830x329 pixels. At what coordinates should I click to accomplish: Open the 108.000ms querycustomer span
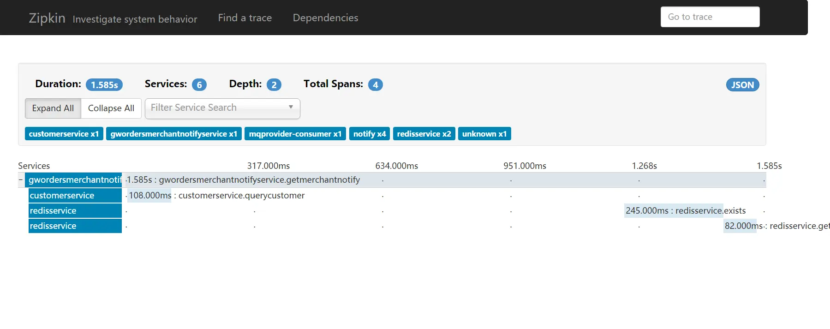pyautogui.click(x=149, y=196)
